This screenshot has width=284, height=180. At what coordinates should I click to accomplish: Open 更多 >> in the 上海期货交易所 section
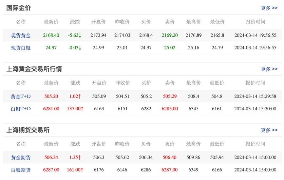tap(269, 130)
